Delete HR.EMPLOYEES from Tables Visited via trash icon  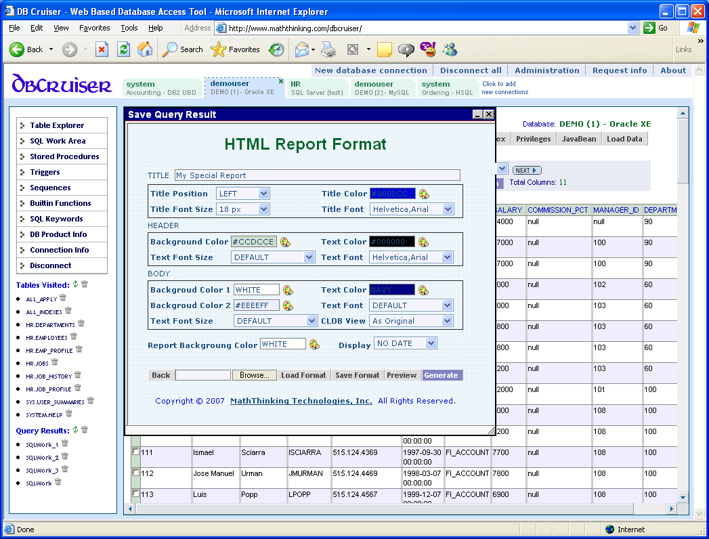(73, 337)
